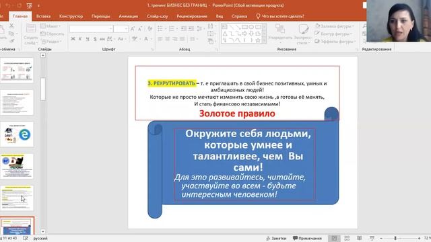This screenshot has width=431, height=242.
Task: Open the Раздел section dropdown
Action: [52, 42]
